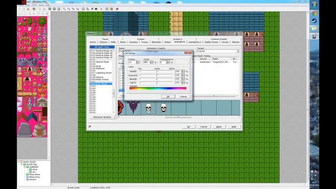Image resolution: width=336 pixels, height=189 pixels.
Task: Open the Resource Manager toolbar icon
Action: [88, 9]
